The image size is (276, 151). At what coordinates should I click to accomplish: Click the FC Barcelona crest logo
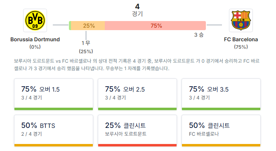coord(241,20)
